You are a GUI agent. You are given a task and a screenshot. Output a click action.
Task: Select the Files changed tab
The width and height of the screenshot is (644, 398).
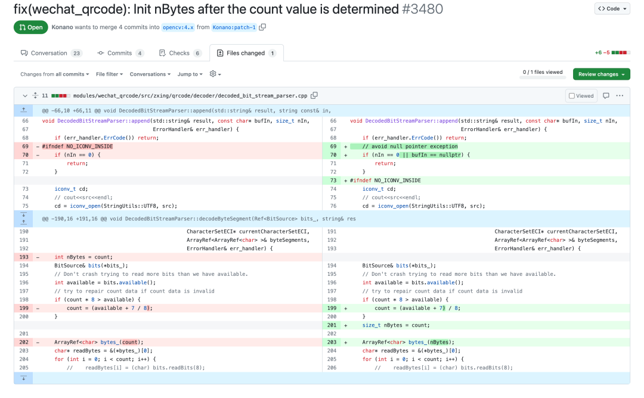pos(246,53)
